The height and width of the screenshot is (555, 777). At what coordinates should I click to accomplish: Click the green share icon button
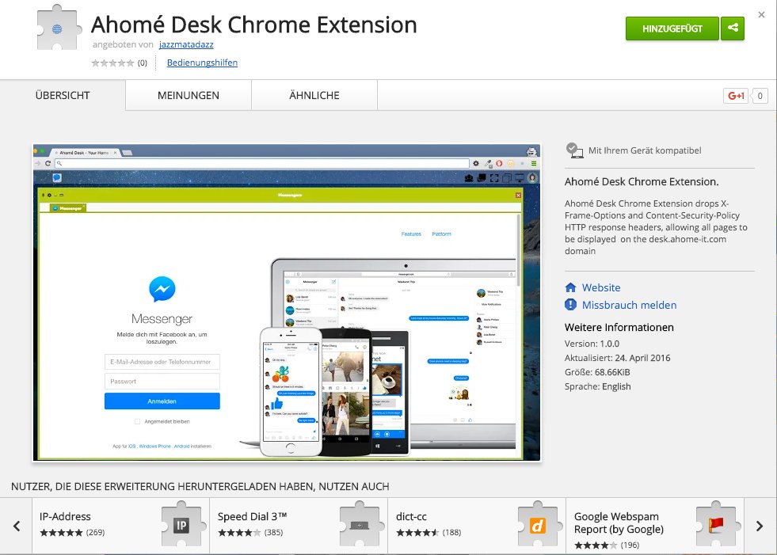pyautogui.click(x=733, y=29)
